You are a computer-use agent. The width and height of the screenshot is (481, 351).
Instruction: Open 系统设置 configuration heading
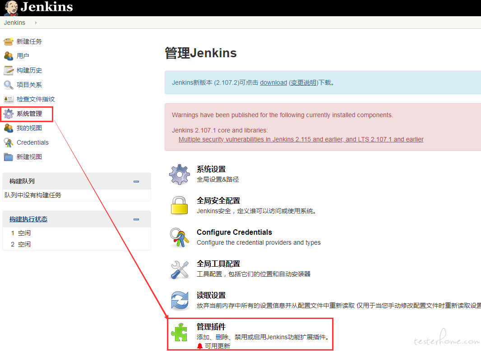click(x=211, y=169)
